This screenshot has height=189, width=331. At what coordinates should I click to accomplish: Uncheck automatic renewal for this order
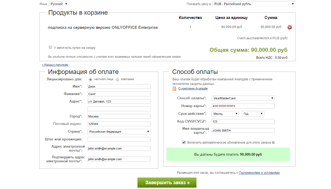pos(184,142)
